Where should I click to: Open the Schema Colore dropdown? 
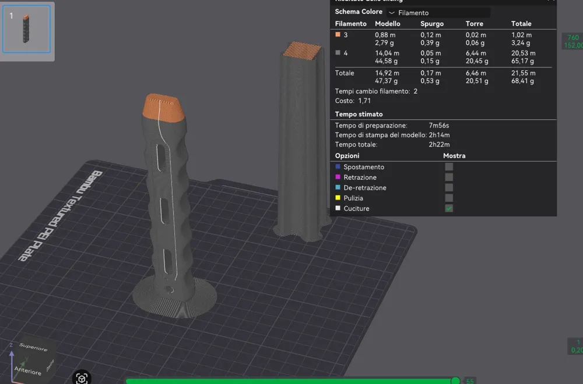click(438, 13)
